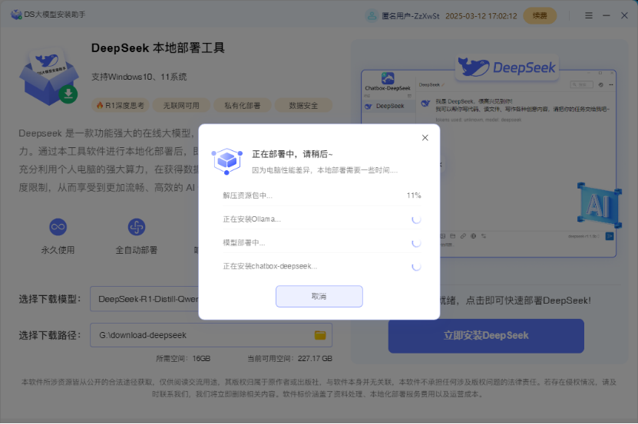Image resolution: width=638 pixels, height=424 pixels.
Task: Click the download path input field
Action: tap(211, 335)
